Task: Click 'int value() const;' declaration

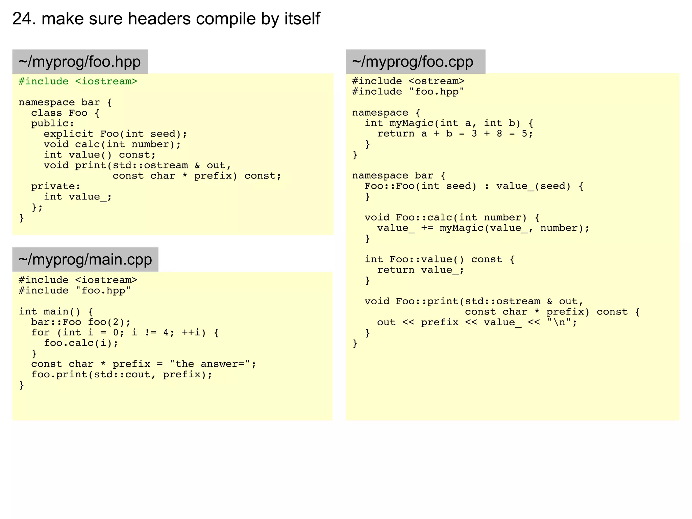Action: coord(100,155)
